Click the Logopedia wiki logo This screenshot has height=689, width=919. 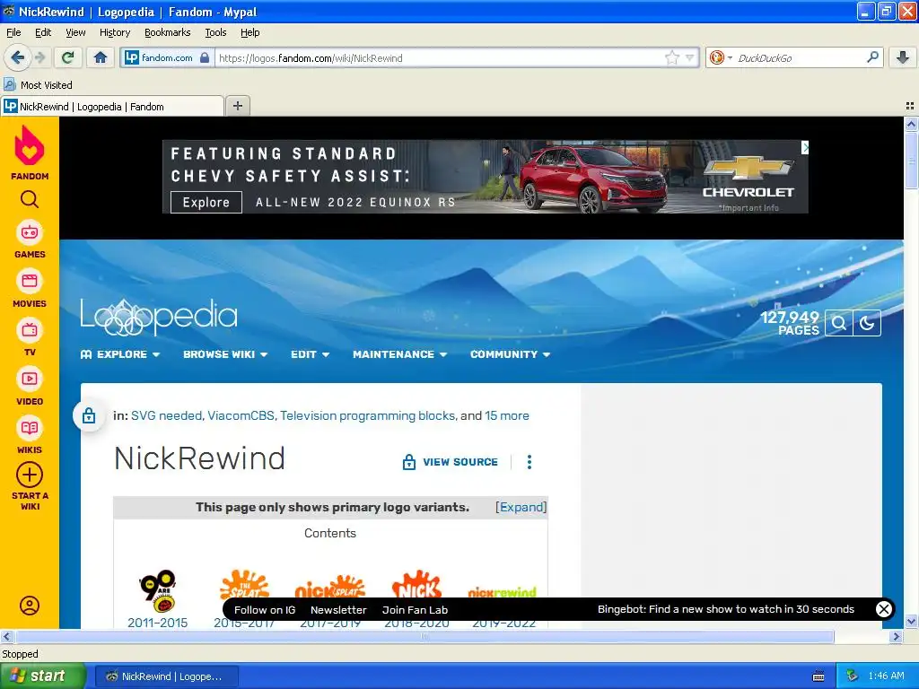(x=159, y=317)
